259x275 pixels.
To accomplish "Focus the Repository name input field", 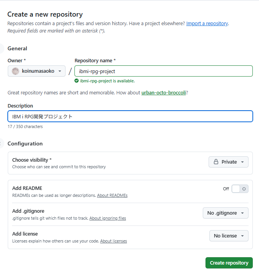I will [163, 71].
